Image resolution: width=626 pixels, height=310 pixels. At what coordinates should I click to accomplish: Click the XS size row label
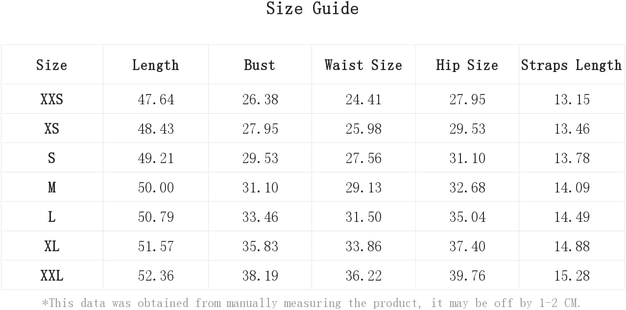coord(52,129)
